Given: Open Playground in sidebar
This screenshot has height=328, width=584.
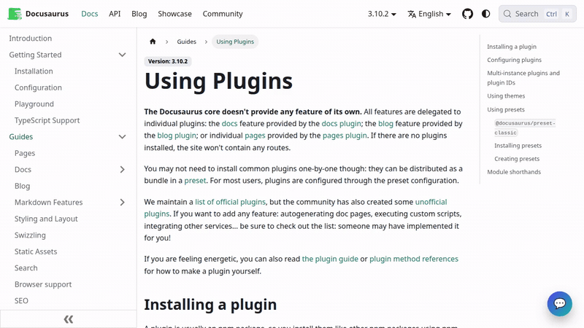Looking at the screenshot, I should [x=34, y=104].
